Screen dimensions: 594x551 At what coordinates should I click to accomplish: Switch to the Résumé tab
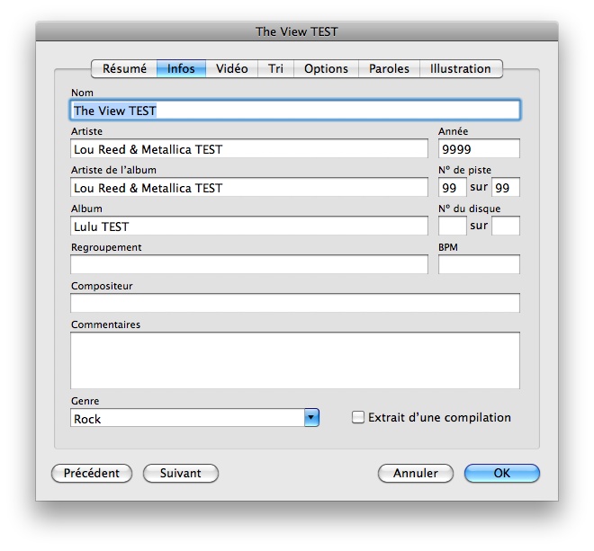point(124,68)
